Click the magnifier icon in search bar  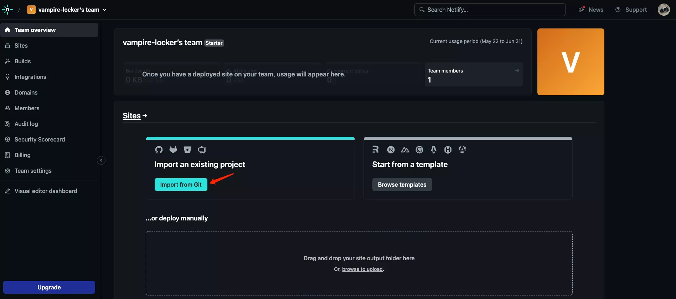click(x=422, y=10)
